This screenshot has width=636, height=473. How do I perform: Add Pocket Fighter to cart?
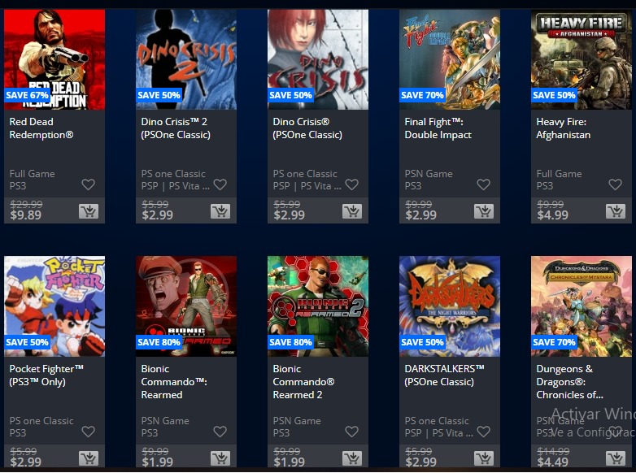point(89,458)
